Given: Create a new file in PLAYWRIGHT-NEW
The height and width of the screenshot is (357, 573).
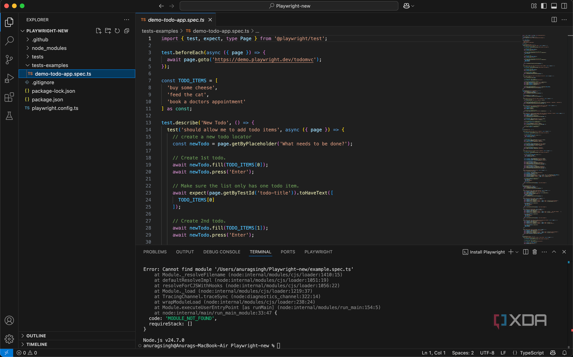Looking at the screenshot, I should point(99,31).
